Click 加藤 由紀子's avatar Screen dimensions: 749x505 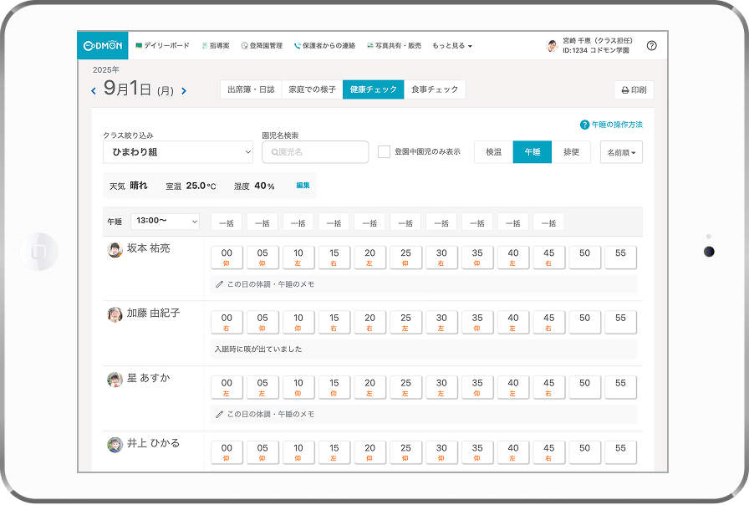(x=115, y=314)
